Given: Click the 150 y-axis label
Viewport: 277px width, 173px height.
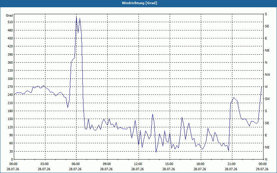Looking at the screenshot, I should 10,119.
